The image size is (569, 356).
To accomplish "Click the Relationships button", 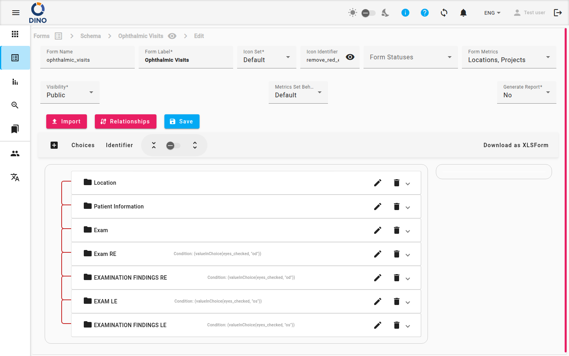I will (126, 121).
